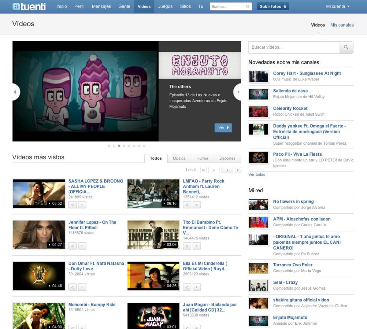Share the SASHA LOPEZ & BROONO video
This screenshot has width=367, height=329.
pos(72,205)
